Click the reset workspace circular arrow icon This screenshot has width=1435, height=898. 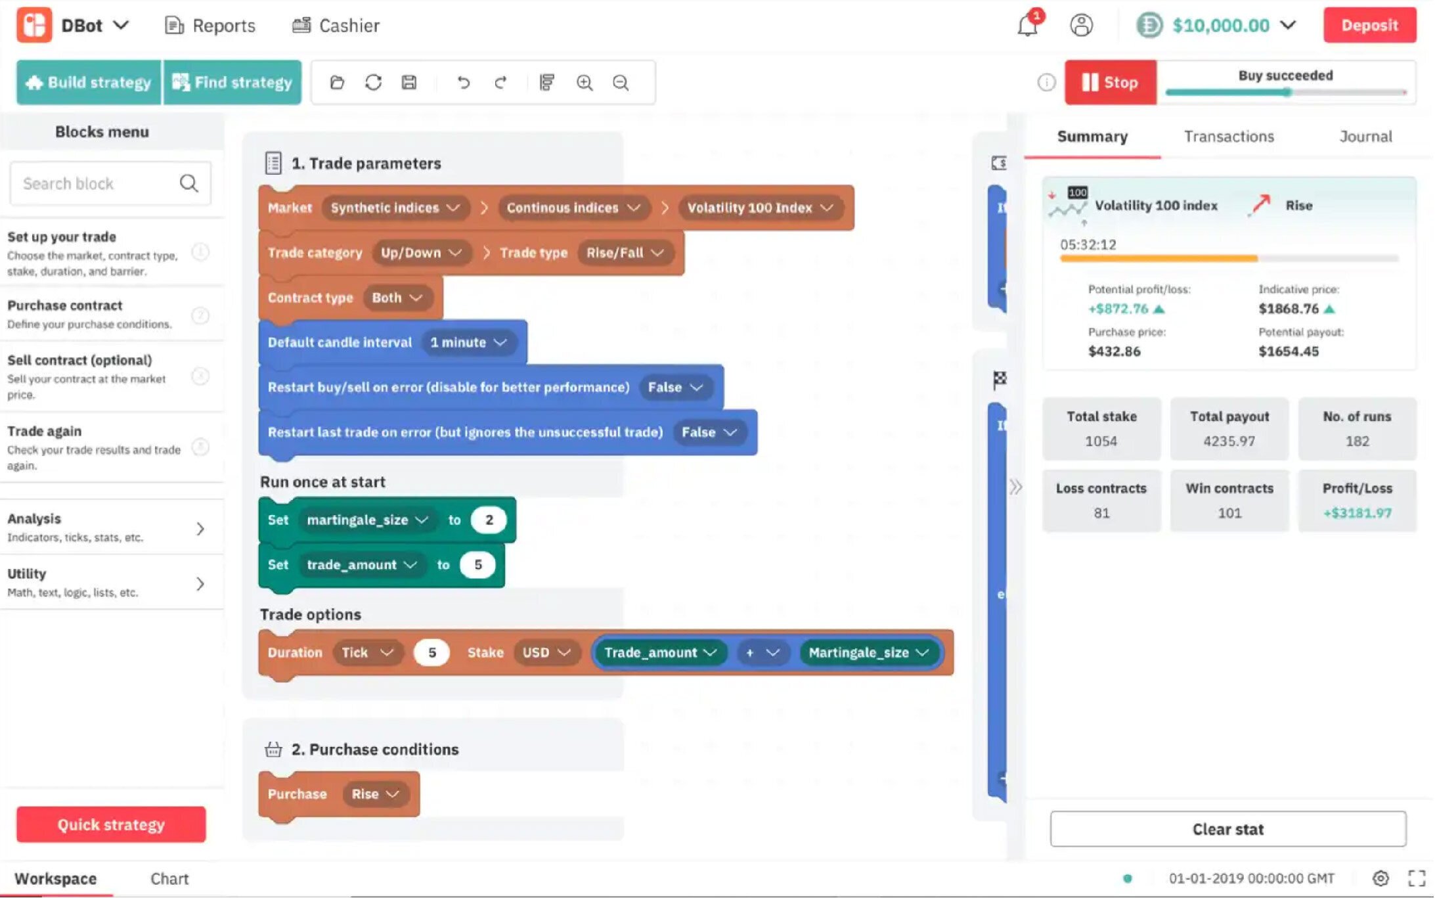point(373,82)
